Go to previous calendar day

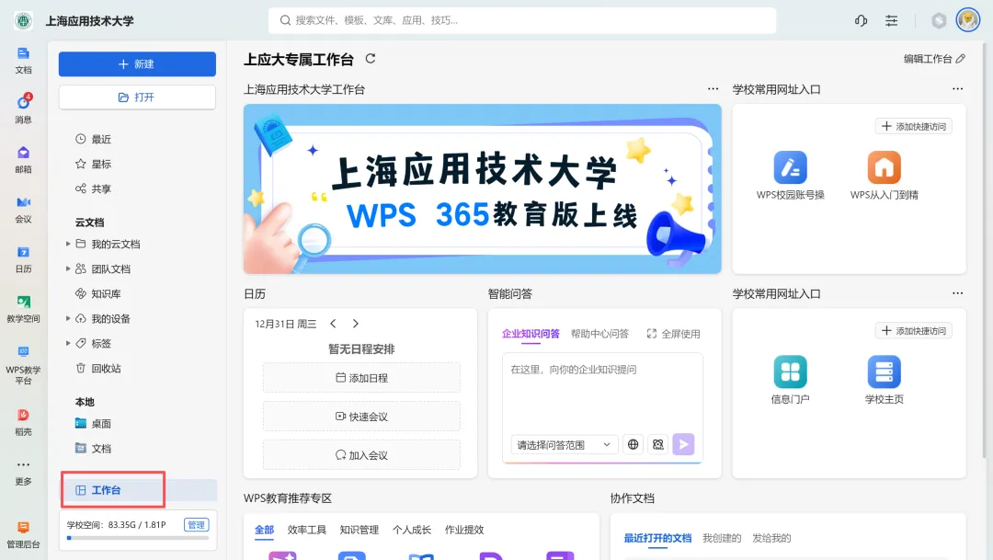click(333, 324)
